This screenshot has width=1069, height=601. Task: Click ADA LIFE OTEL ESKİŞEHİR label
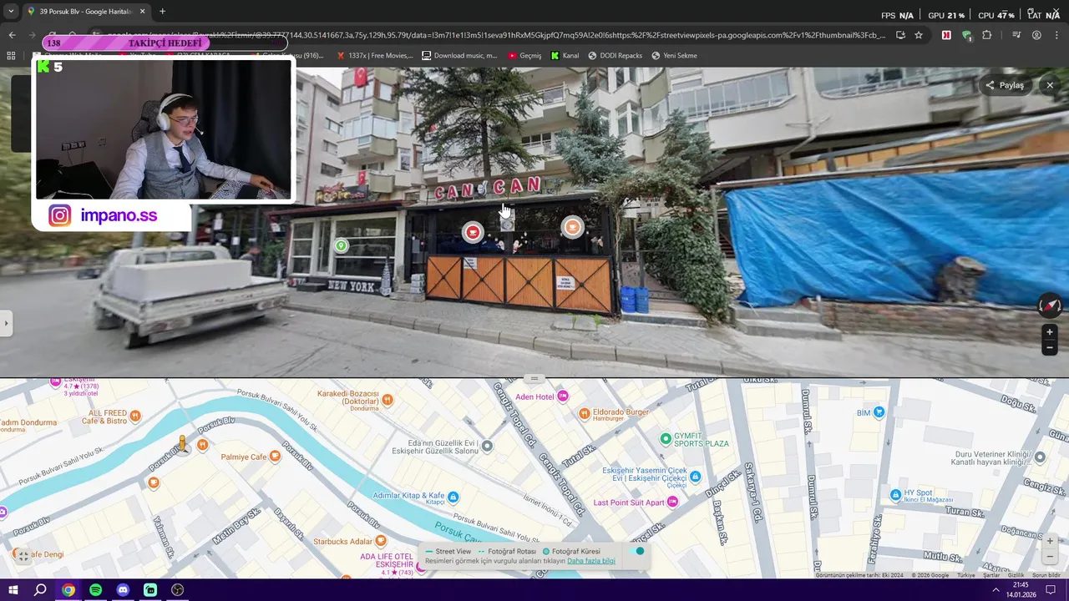387,560
